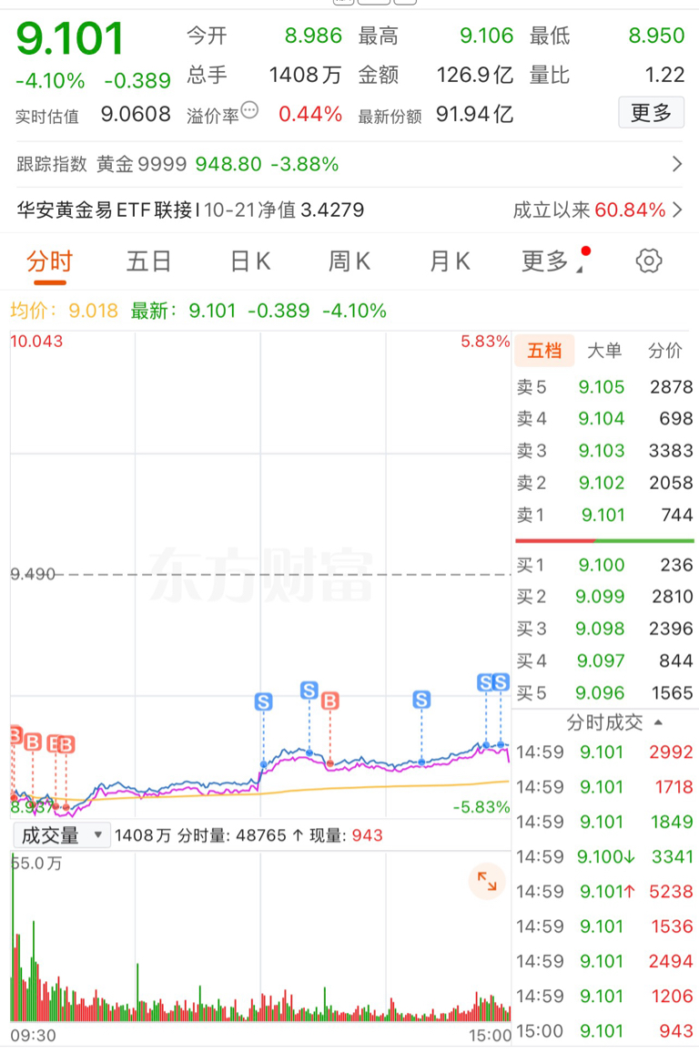
Task: Tap the 更多 quote details button
Action: (x=652, y=112)
